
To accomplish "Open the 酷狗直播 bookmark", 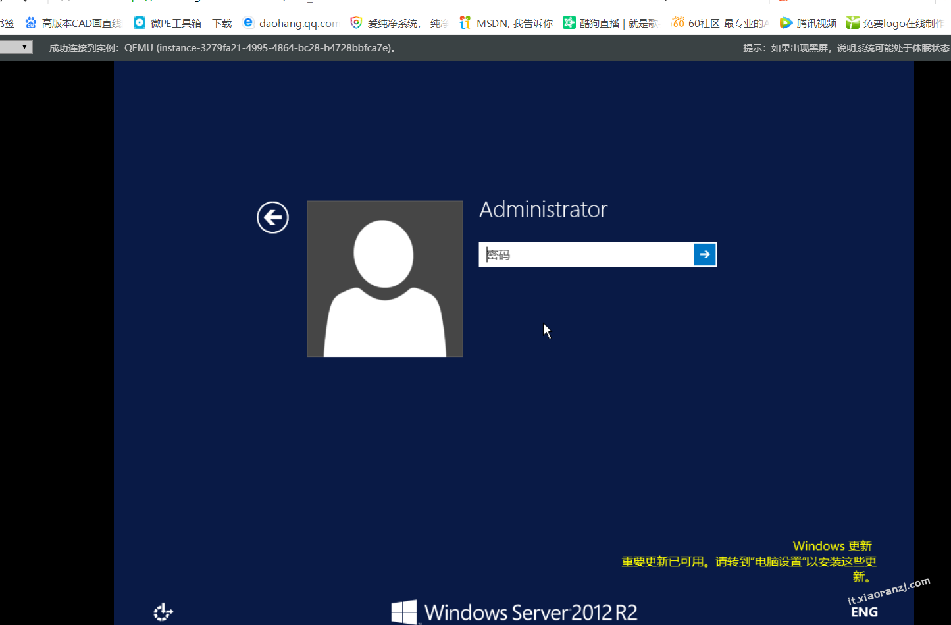I will tap(611, 23).
